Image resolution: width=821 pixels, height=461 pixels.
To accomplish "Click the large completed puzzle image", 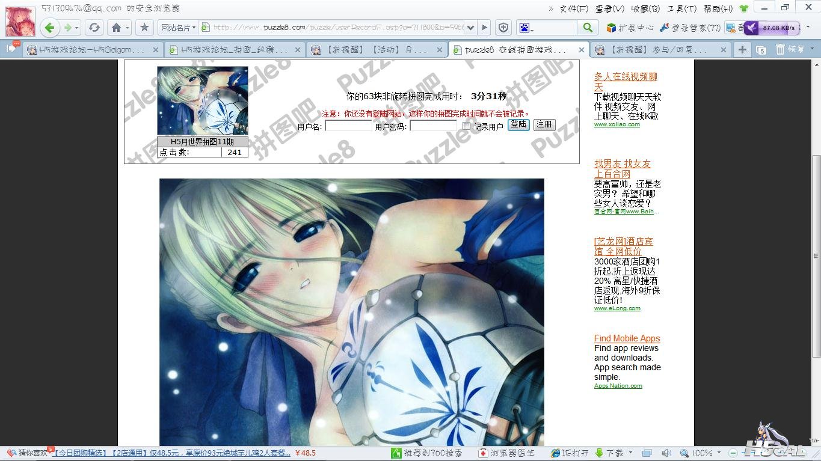I will pos(352,312).
